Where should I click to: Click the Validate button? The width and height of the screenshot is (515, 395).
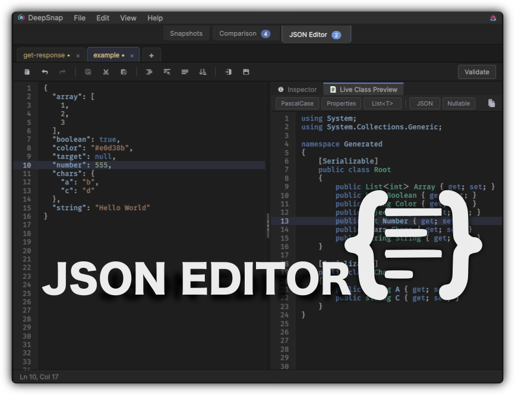point(476,72)
